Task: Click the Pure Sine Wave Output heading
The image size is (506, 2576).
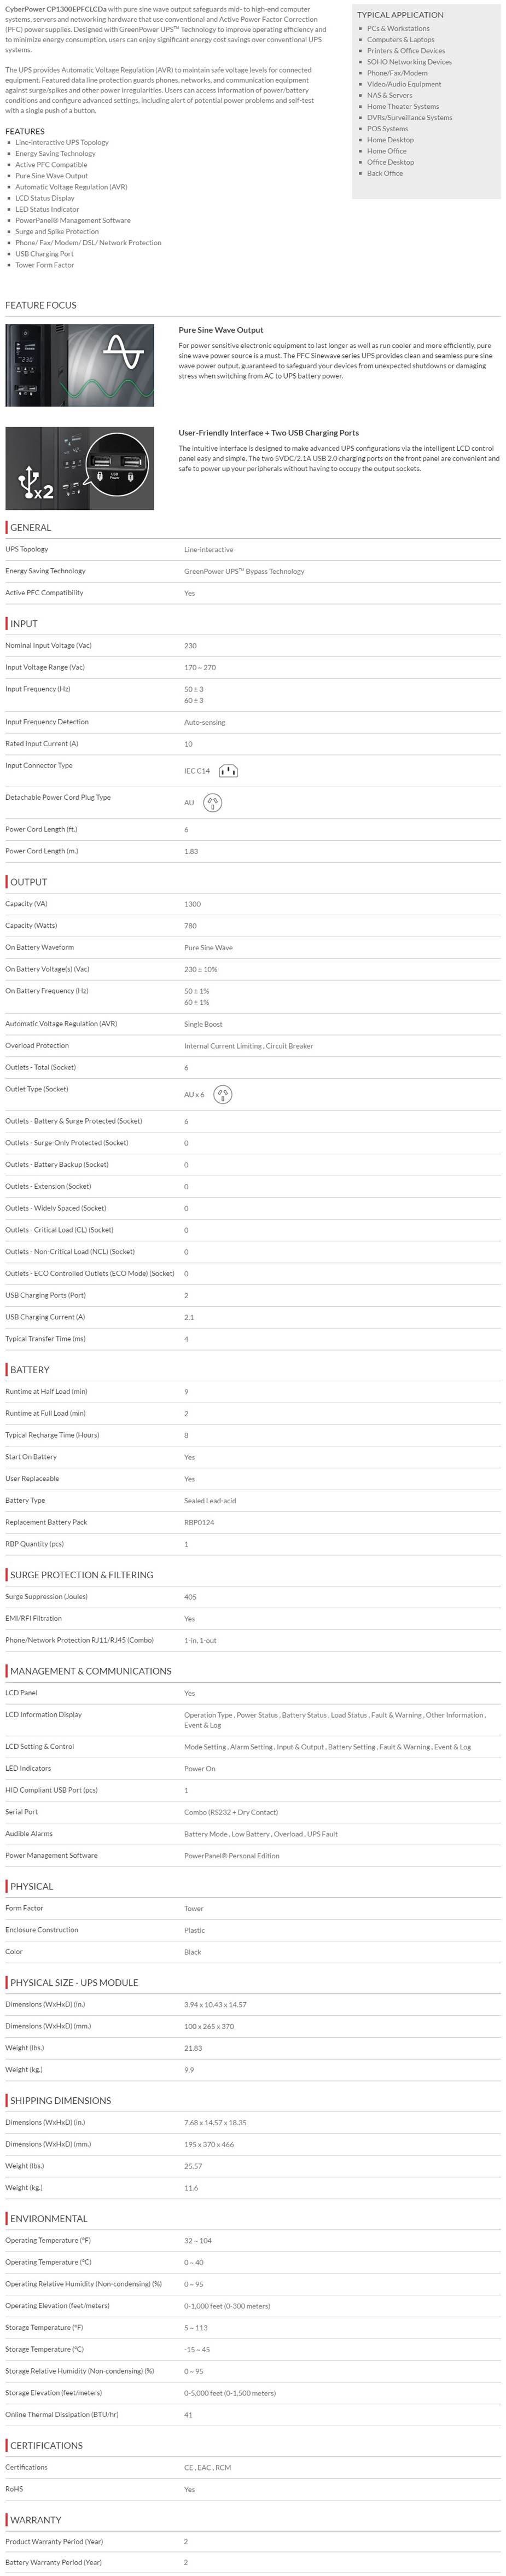Action: (x=221, y=330)
